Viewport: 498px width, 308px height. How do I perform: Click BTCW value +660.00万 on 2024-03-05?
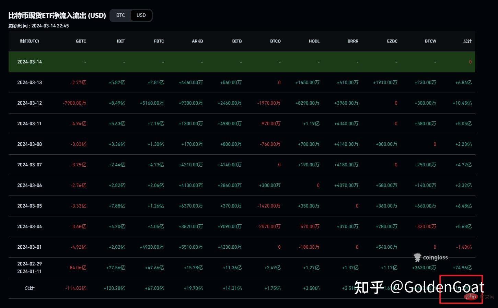click(x=425, y=206)
